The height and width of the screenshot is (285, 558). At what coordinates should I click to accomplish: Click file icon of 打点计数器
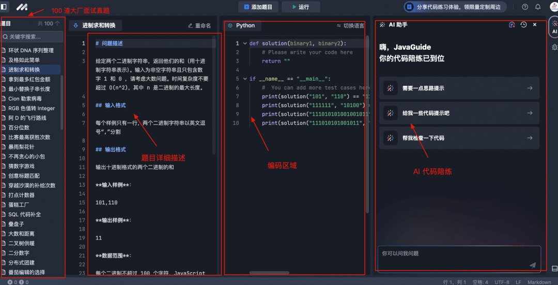tap(4, 195)
